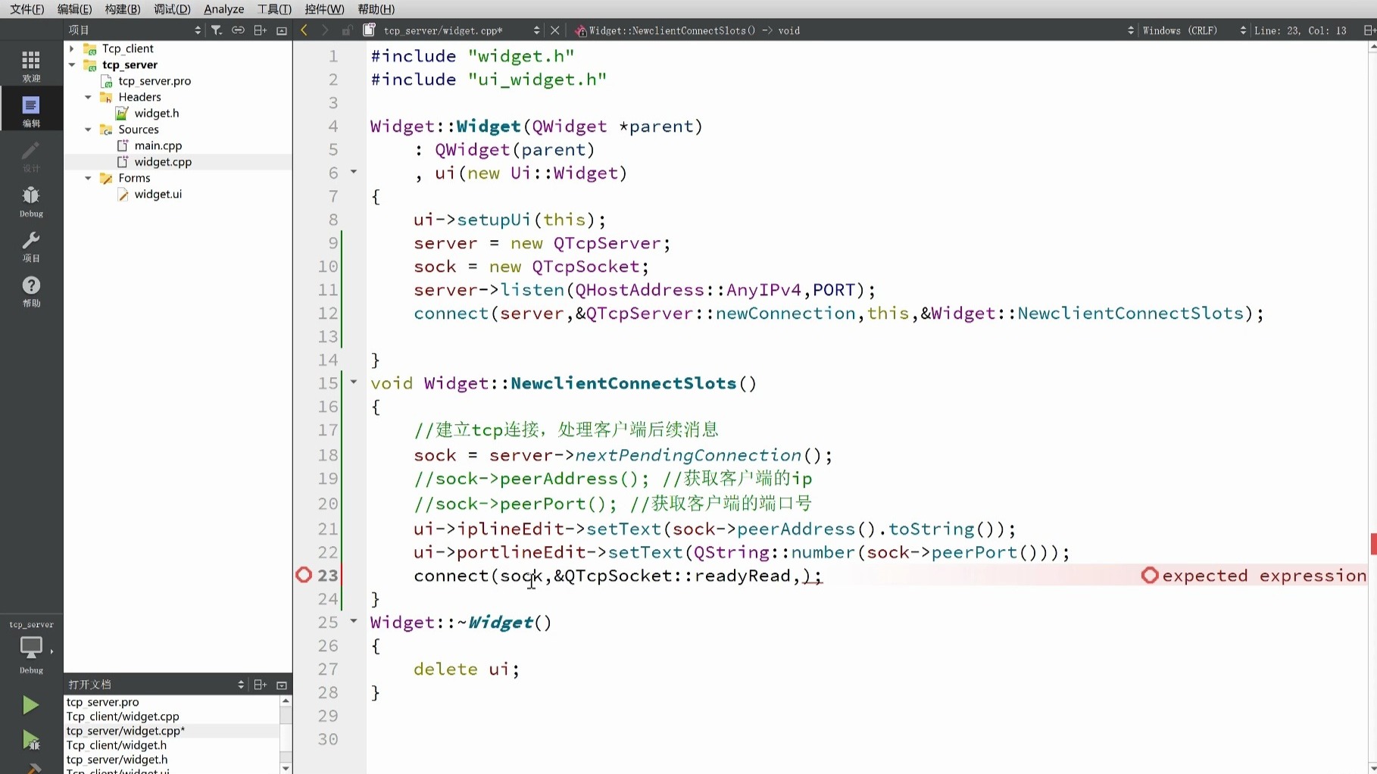Open the tcp_server kit selector
This screenshot has width=1377, height=774.
coord(31,648)
